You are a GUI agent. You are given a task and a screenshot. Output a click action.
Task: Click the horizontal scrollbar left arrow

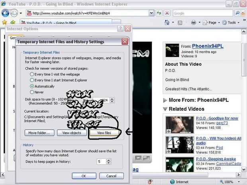coord(2,175)
